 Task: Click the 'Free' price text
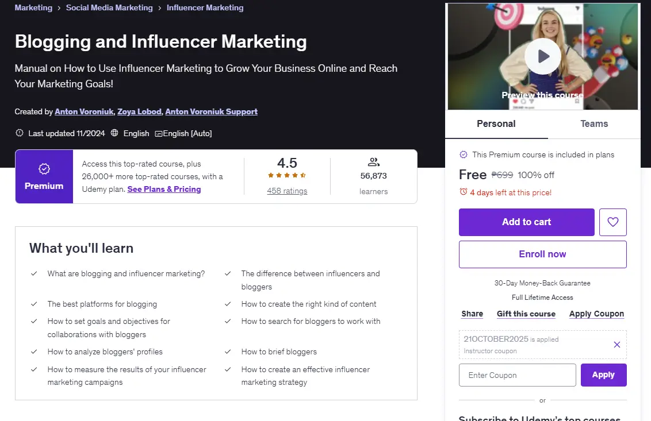473,175
